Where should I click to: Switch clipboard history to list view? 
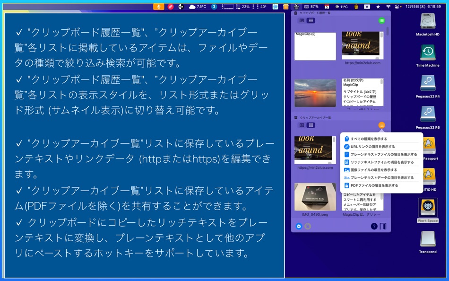(x=302, y=20)
